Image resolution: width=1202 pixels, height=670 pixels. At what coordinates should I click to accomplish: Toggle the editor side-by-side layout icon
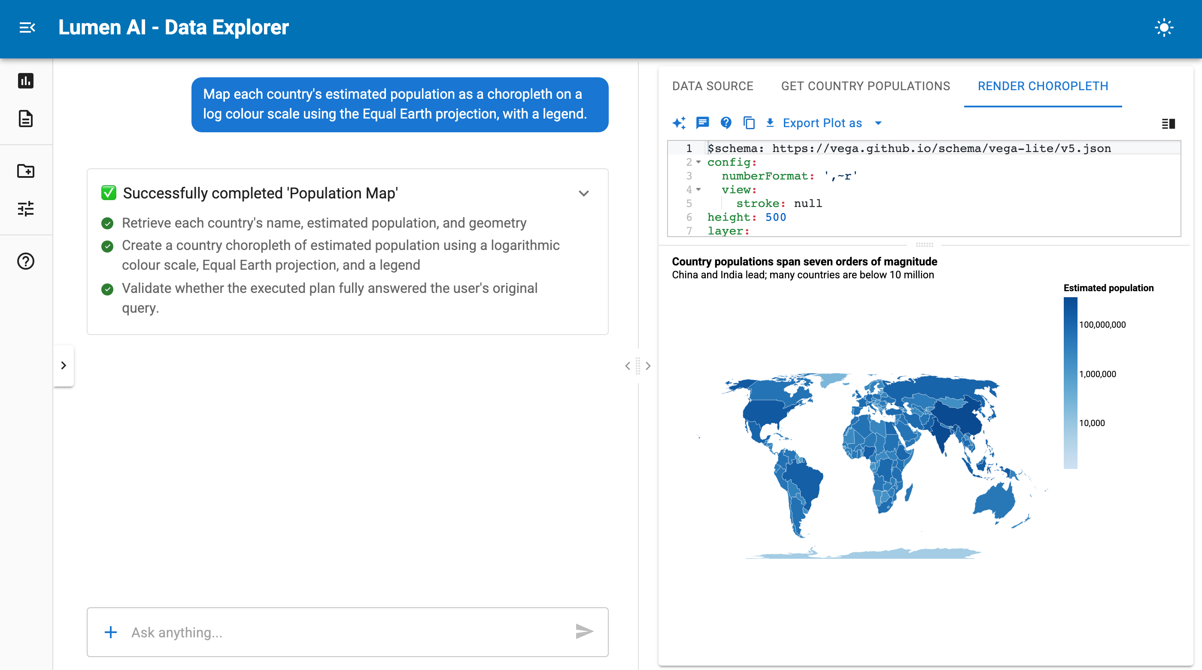pyautogui.click(x=1168, y=123)
